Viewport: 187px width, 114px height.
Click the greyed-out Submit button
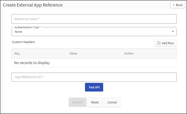[77, 102]
